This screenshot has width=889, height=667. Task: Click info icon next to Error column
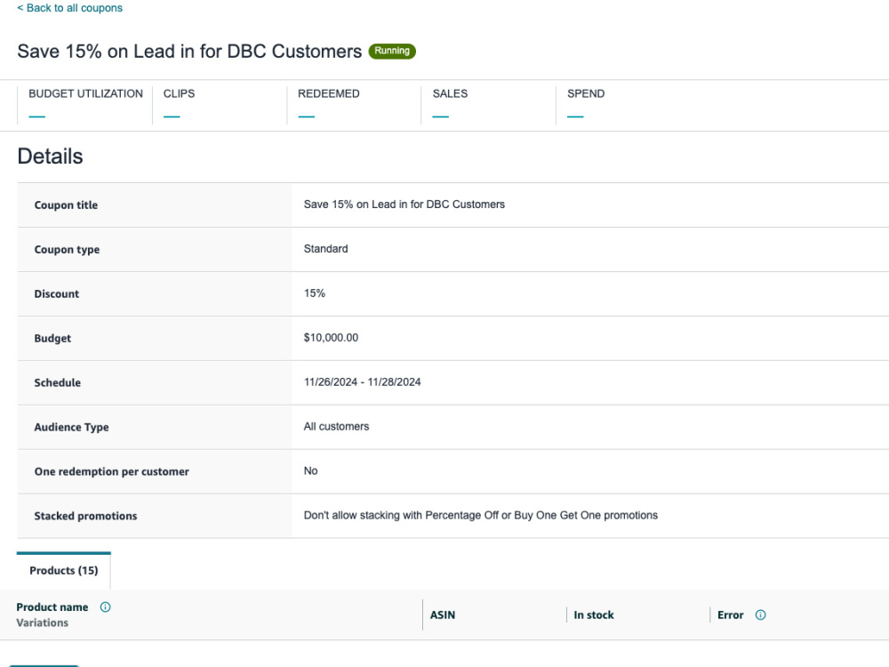pos(760,615)
